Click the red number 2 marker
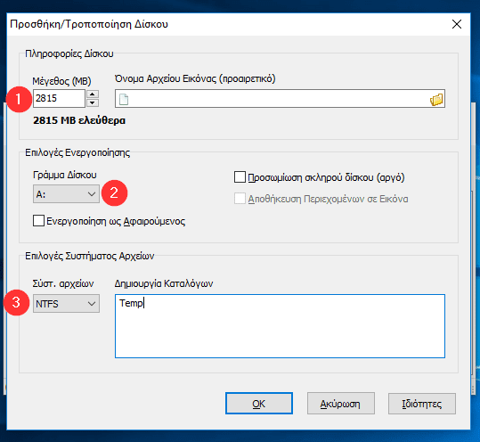The height and width of the screenshot is (442, 480). (114, 193)
